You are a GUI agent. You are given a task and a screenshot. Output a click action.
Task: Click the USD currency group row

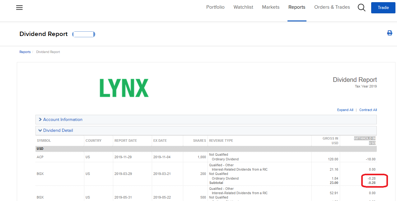[x=206, y=149]
